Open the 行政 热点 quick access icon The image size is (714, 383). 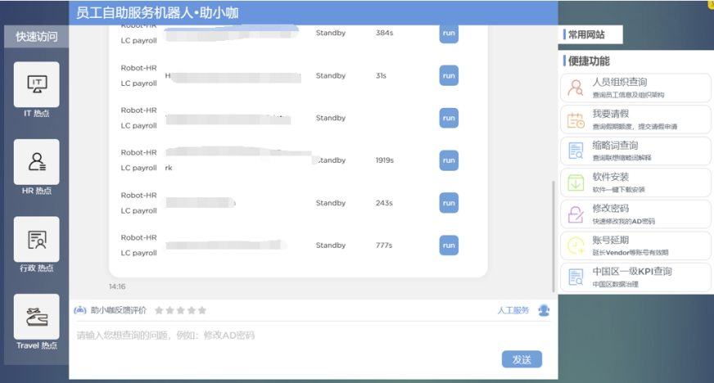(x=37, y=239)
